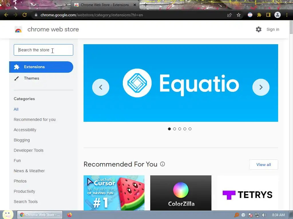
Task: Open Action Center flag tray icon
Action: pyautogui.click(x=250, y=215)
